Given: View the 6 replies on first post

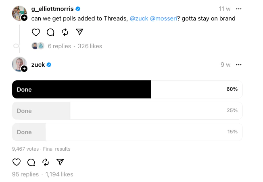Looking at the screenshot, I should tap(59, 46).
